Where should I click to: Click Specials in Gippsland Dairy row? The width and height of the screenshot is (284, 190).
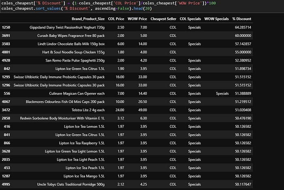194,27
